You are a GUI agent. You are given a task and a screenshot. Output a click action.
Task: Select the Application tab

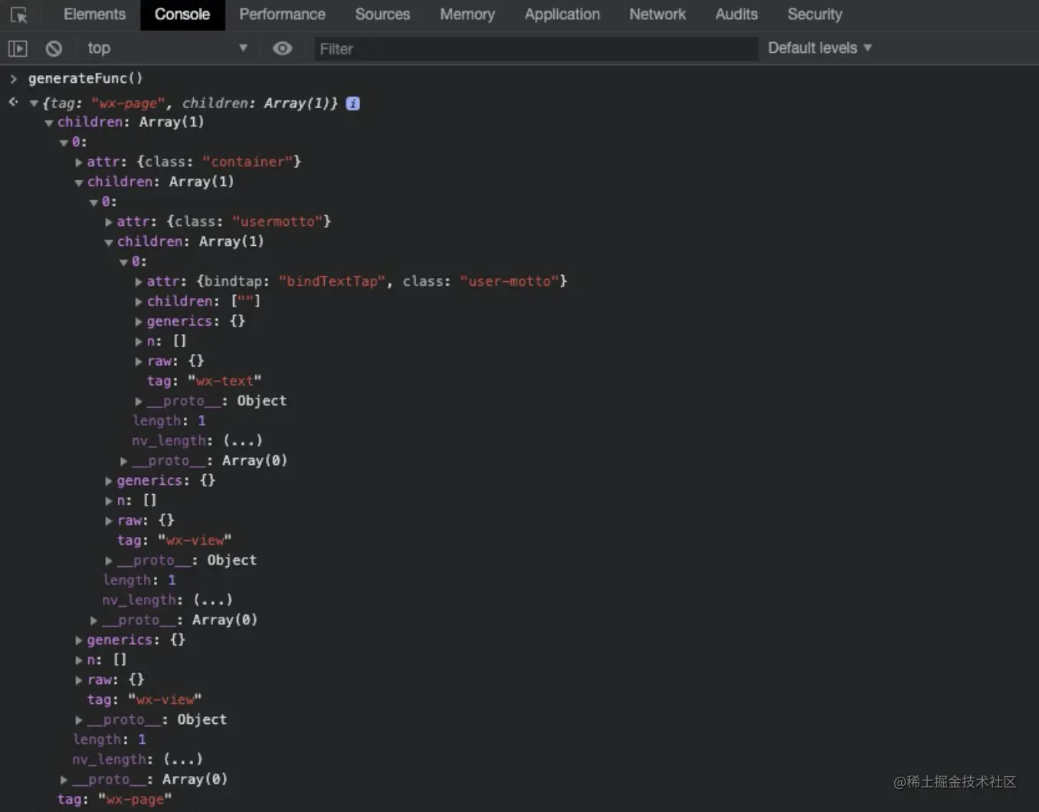coord(562,15)
